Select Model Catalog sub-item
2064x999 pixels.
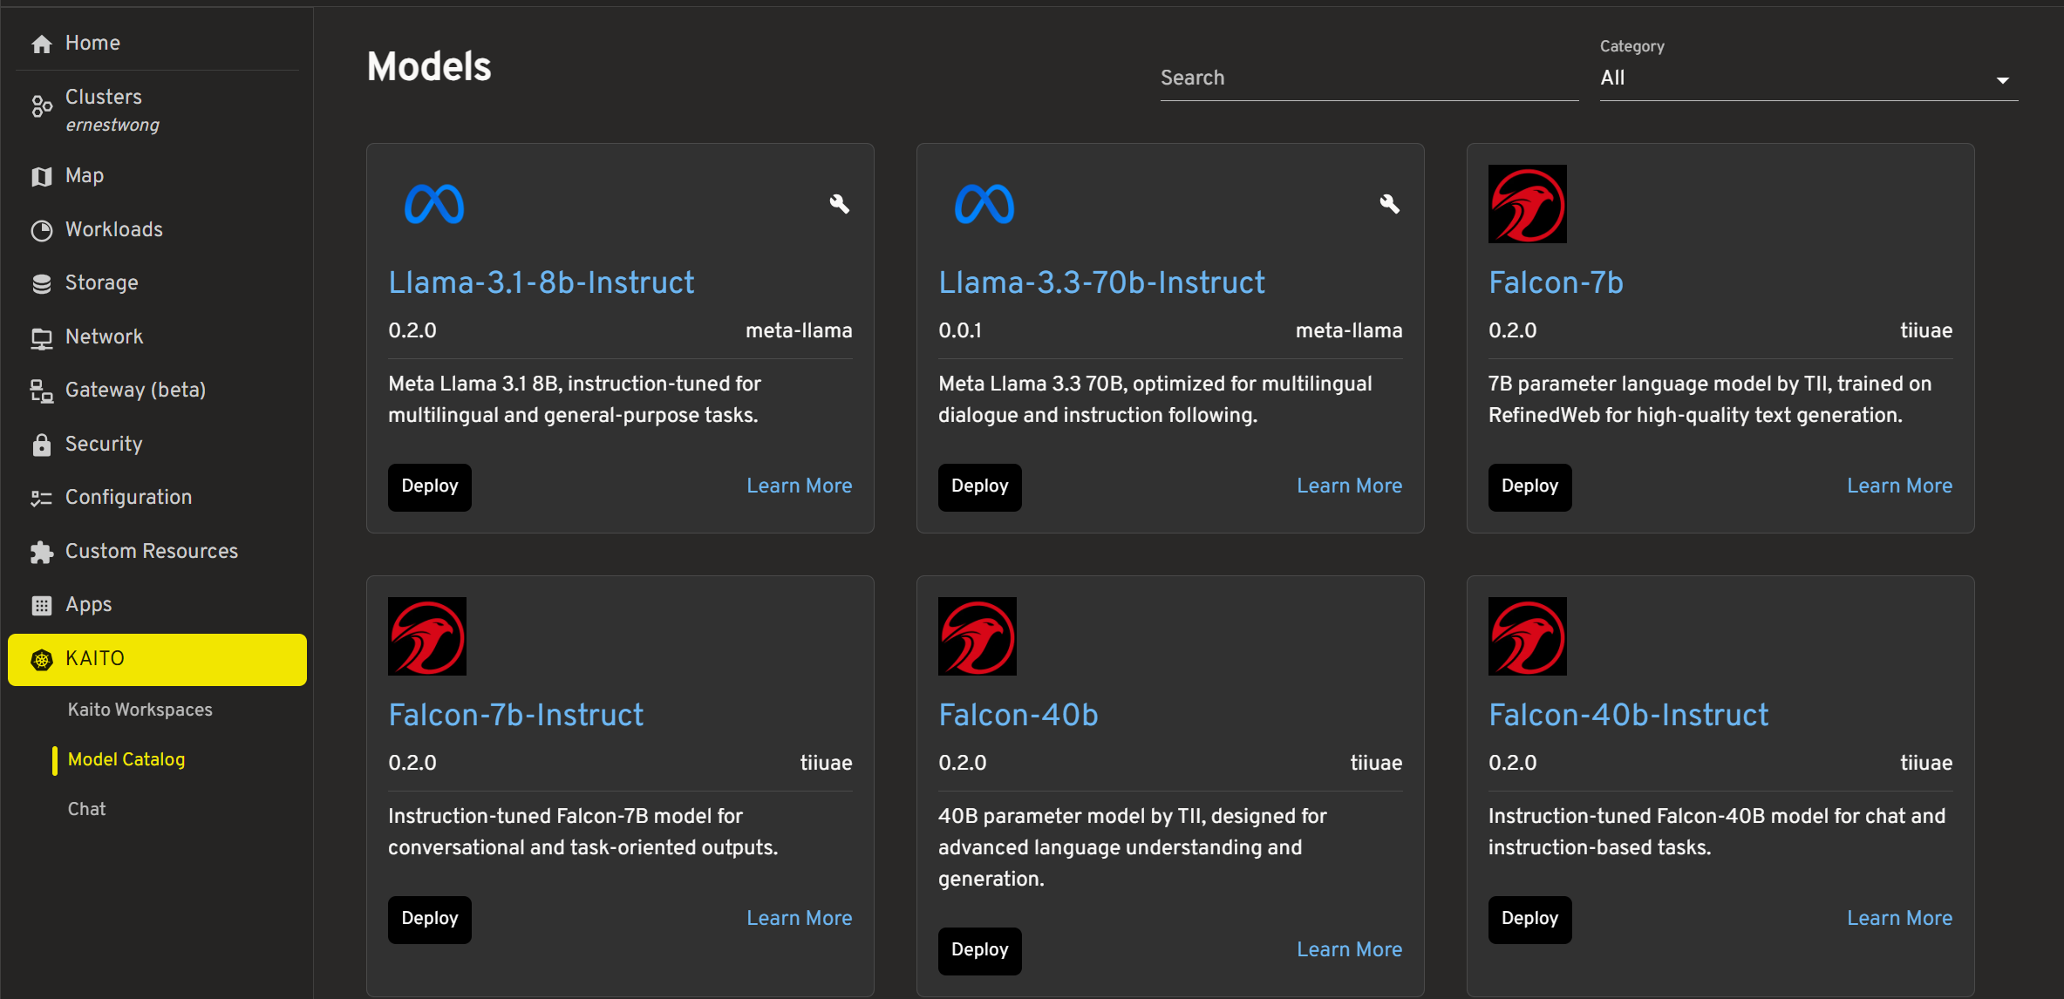click(x=126, y=759)
